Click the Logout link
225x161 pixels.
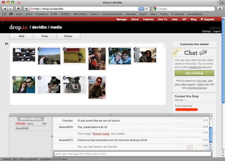[217, 31]
